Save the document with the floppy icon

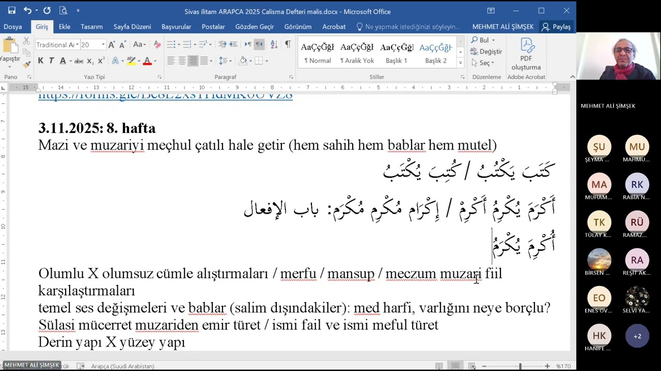(x=11, y=10)
